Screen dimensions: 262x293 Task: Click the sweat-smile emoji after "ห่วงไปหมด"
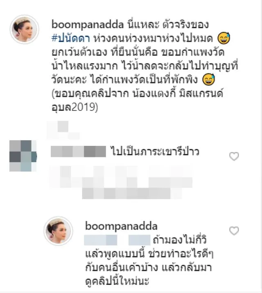(224, 38)
